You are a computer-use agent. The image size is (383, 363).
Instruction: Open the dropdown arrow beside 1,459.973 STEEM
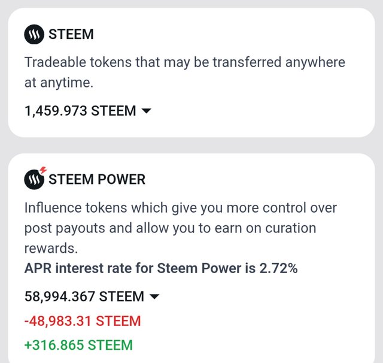pyautogui.click(x=146, y=111)
